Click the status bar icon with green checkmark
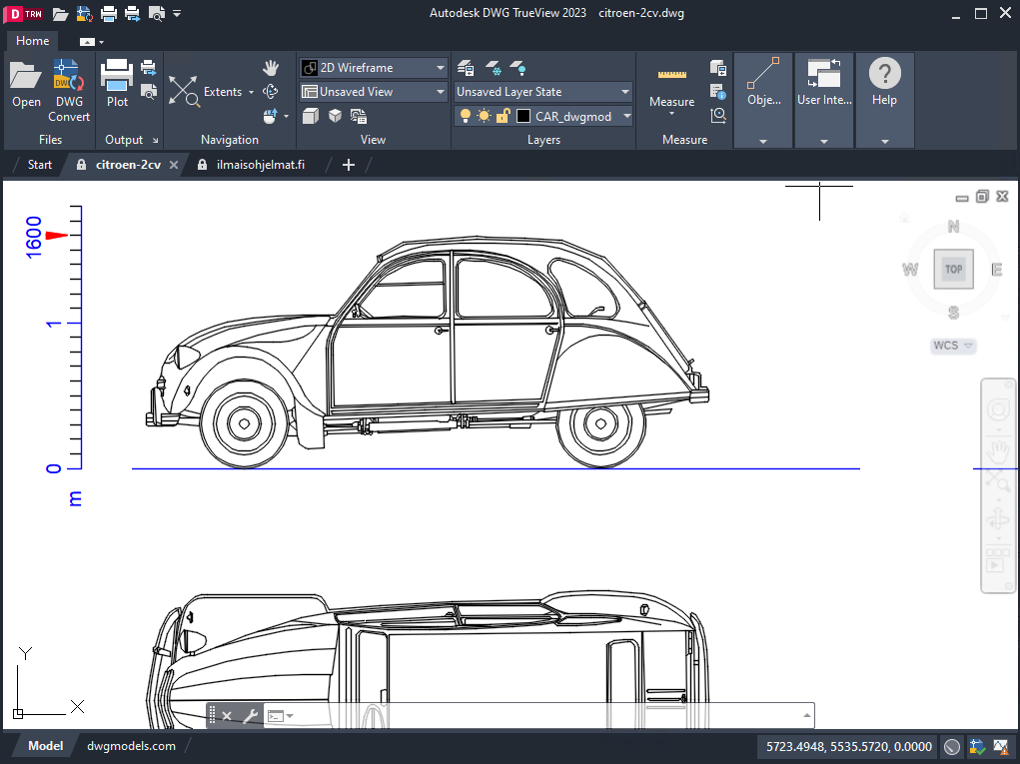Viewport: 1020px width, 764px height. pyautogui.click(x=976, y=746)
